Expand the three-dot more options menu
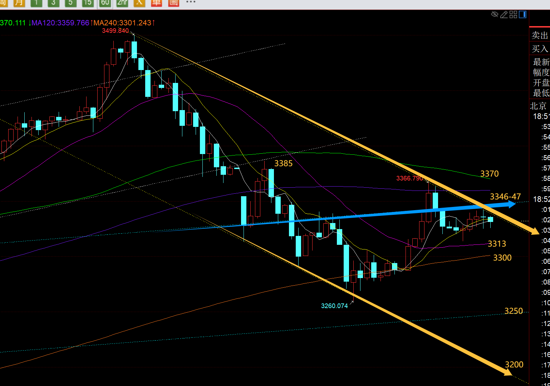The image size is (550, 386). (191, 2)
